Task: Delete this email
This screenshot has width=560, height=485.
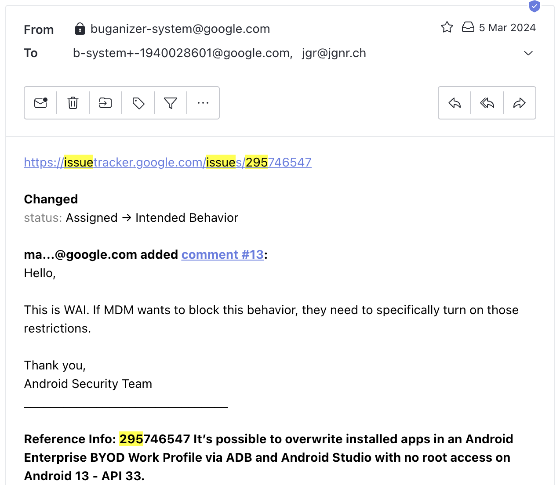Action: [x=73, y=103]
